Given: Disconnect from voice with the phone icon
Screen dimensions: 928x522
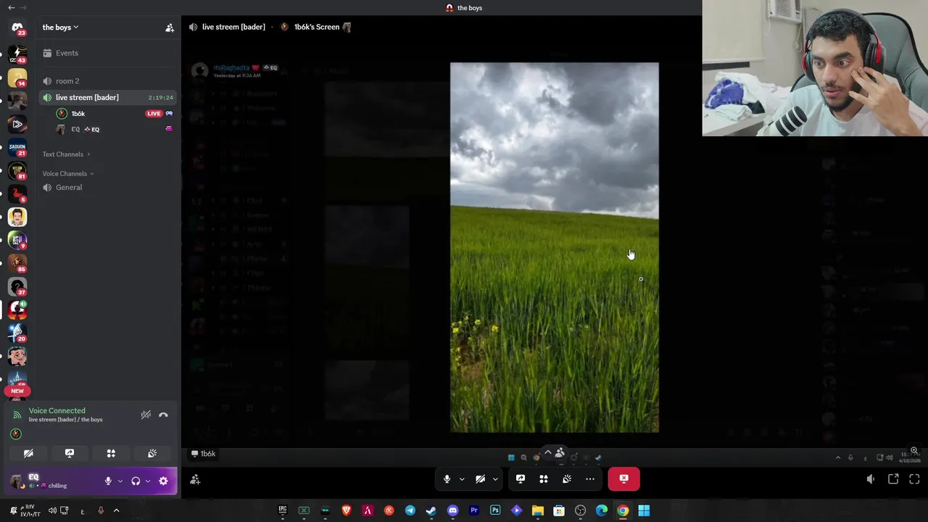Looking at the screenshot, I should point(163,415).
